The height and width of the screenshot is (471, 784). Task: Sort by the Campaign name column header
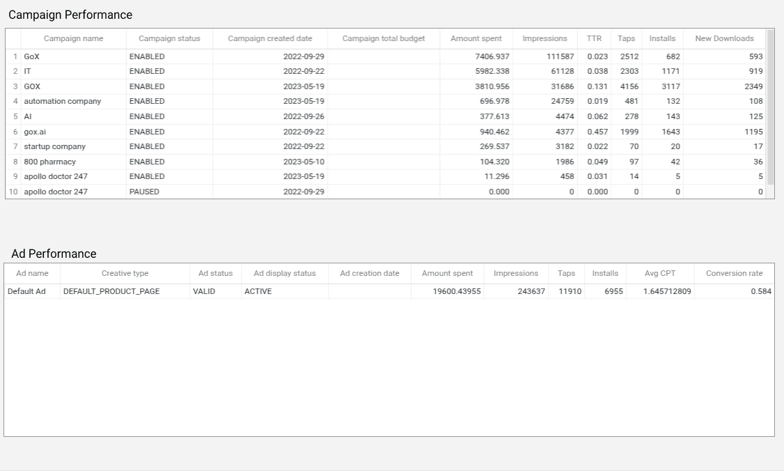[x=74, y=38]
